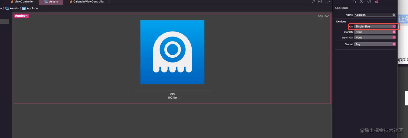Click the Name field containing AppIcon
The width and height of the screenshot is (408, 138).
coord(375,15)
